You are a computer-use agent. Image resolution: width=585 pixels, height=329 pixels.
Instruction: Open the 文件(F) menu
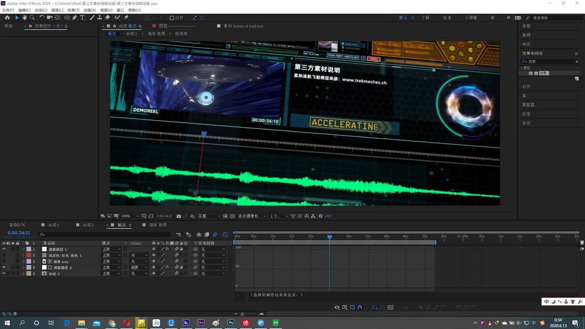[8, 10]
